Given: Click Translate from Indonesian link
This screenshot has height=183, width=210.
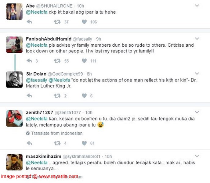Looking at the screenshot, I should [57, 133].
